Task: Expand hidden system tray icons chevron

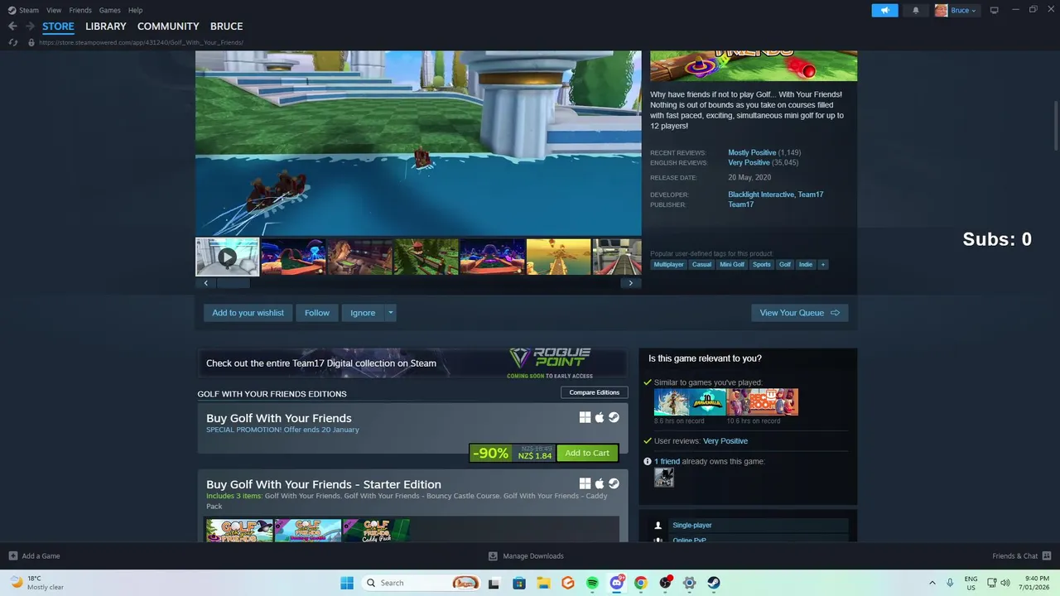Action: (932, 583)
